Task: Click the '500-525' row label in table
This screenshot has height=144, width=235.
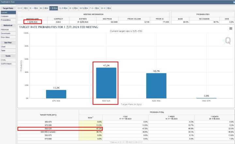Action: (x=48, y=129)
